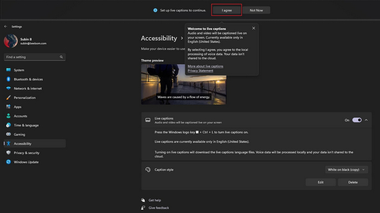Image resolution: width=380 pixels, height=213 pixels.
Task: Click the Get help headset icon
Action: point(143,200)
